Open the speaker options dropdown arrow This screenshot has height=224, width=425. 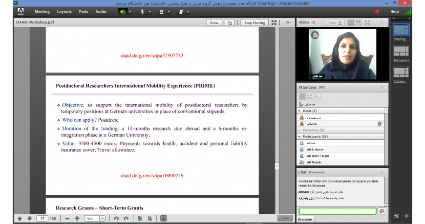(130, 12)
